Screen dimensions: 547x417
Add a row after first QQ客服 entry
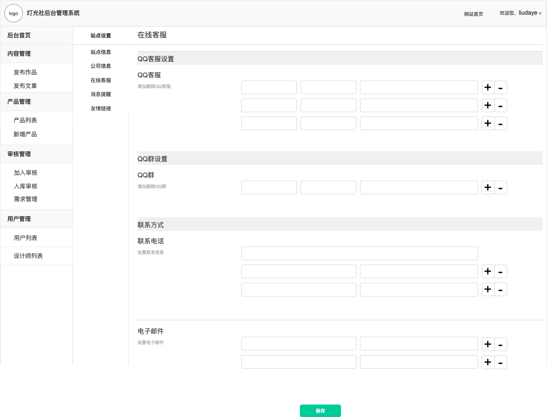(488, 88)
